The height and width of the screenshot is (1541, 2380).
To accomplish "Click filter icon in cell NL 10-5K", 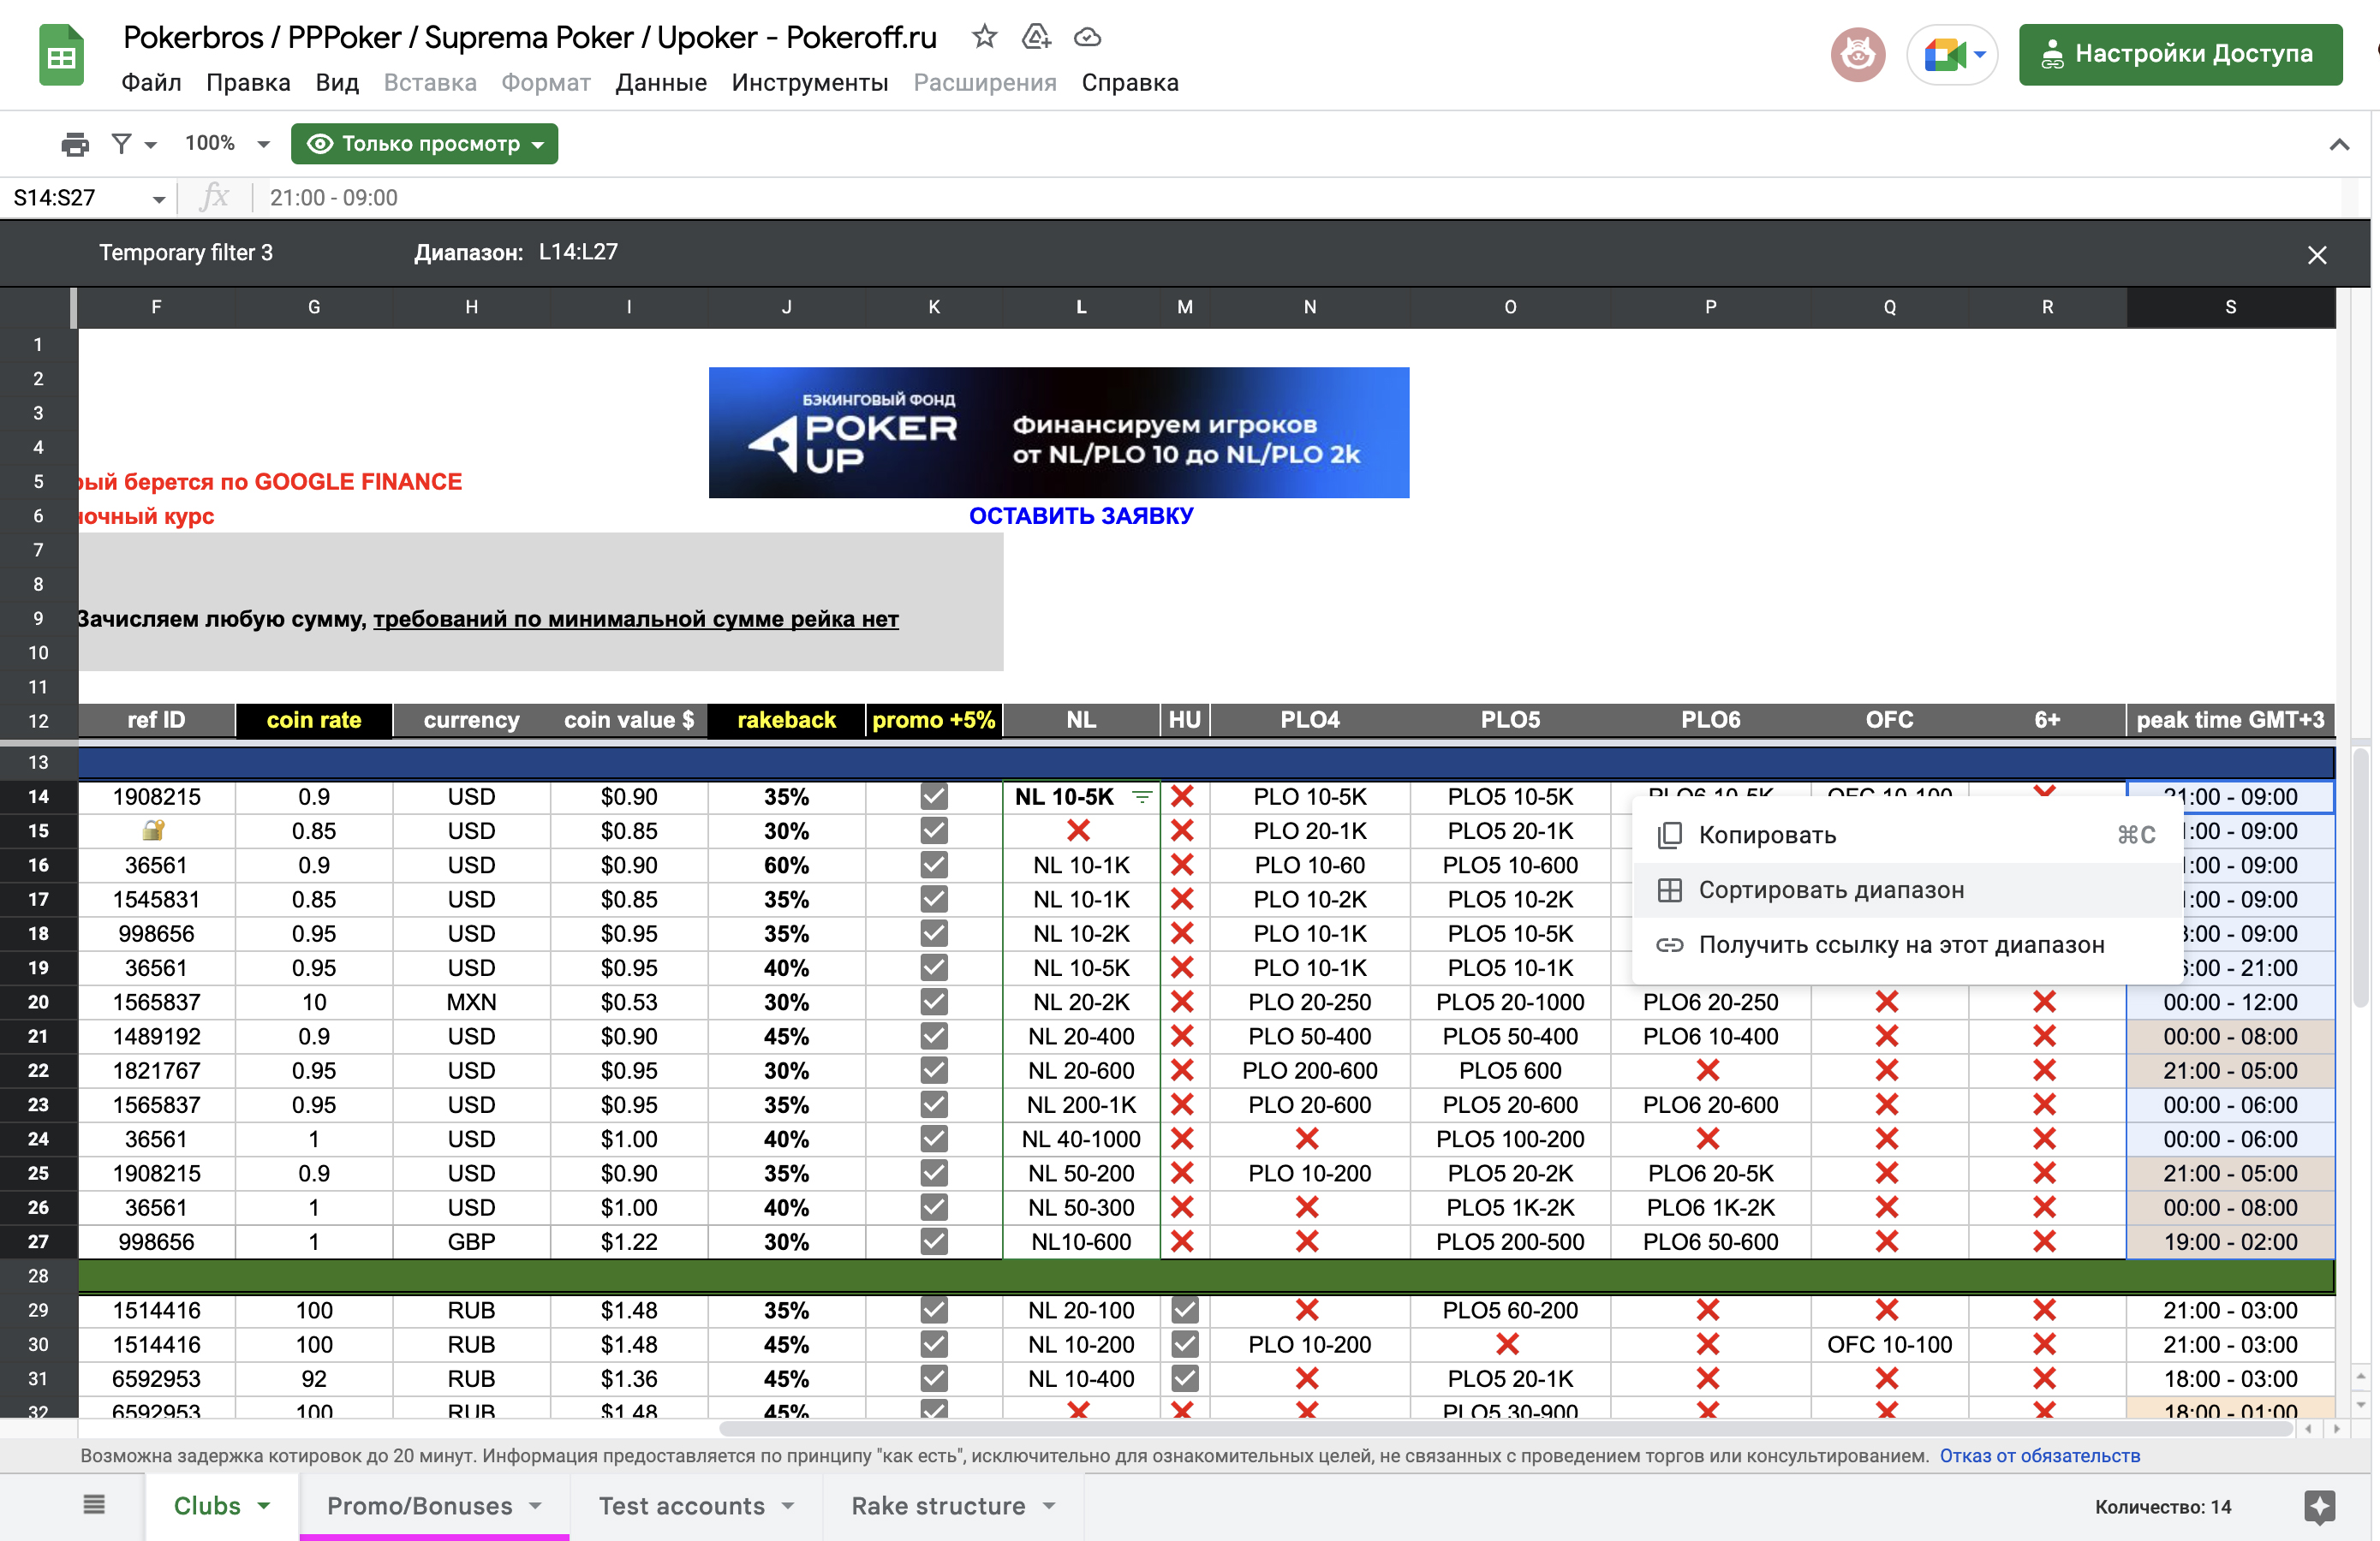I will [1141, 796].
